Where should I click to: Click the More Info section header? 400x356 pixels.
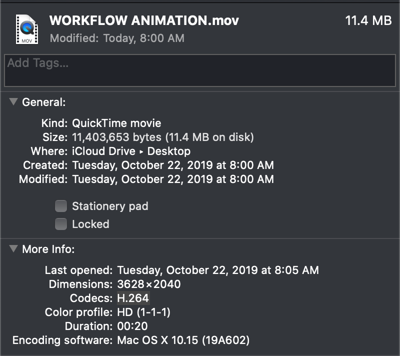[x=48, y=249]
